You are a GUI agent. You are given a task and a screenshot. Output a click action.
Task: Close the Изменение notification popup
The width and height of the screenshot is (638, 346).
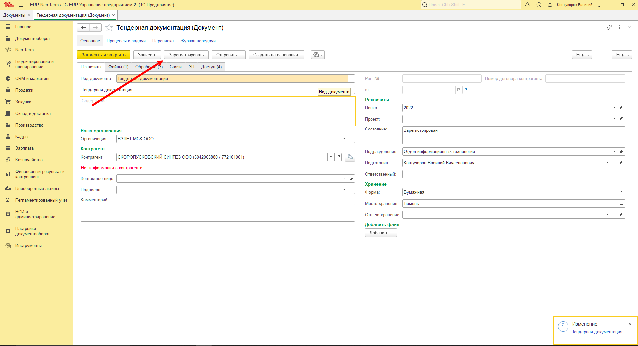click(x=630, y=324)
